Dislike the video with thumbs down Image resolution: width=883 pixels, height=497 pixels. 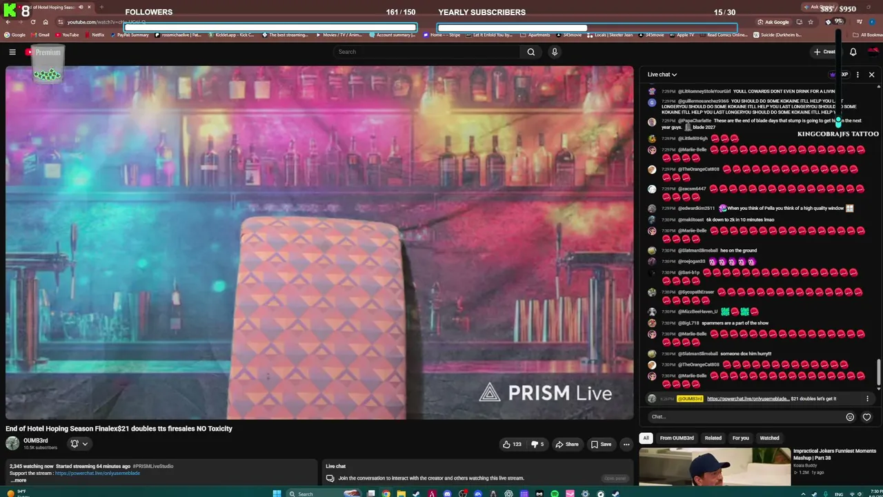point(538,445)
